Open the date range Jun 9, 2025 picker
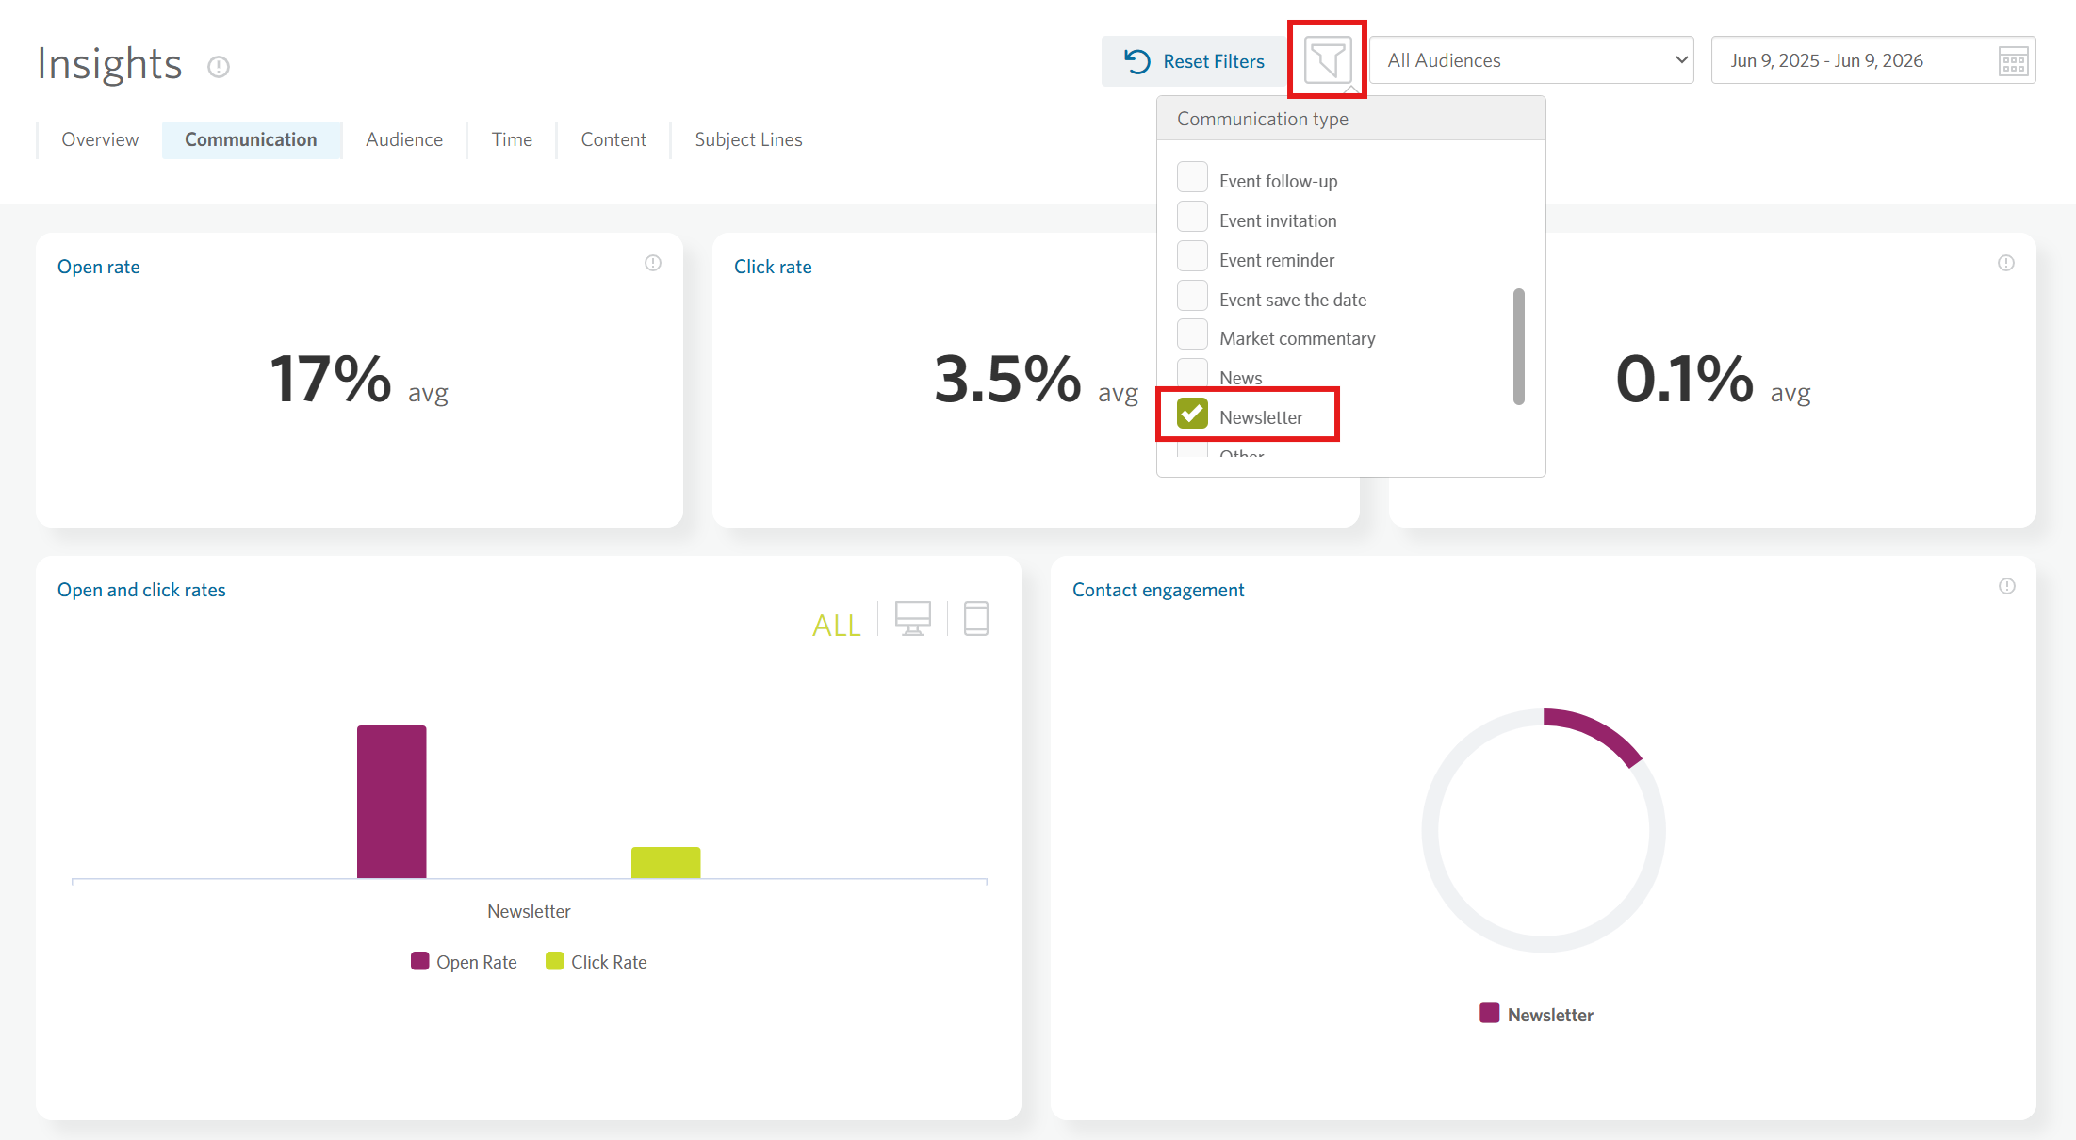The width and height of the screenshot is (2076, 1140). 1873,60
